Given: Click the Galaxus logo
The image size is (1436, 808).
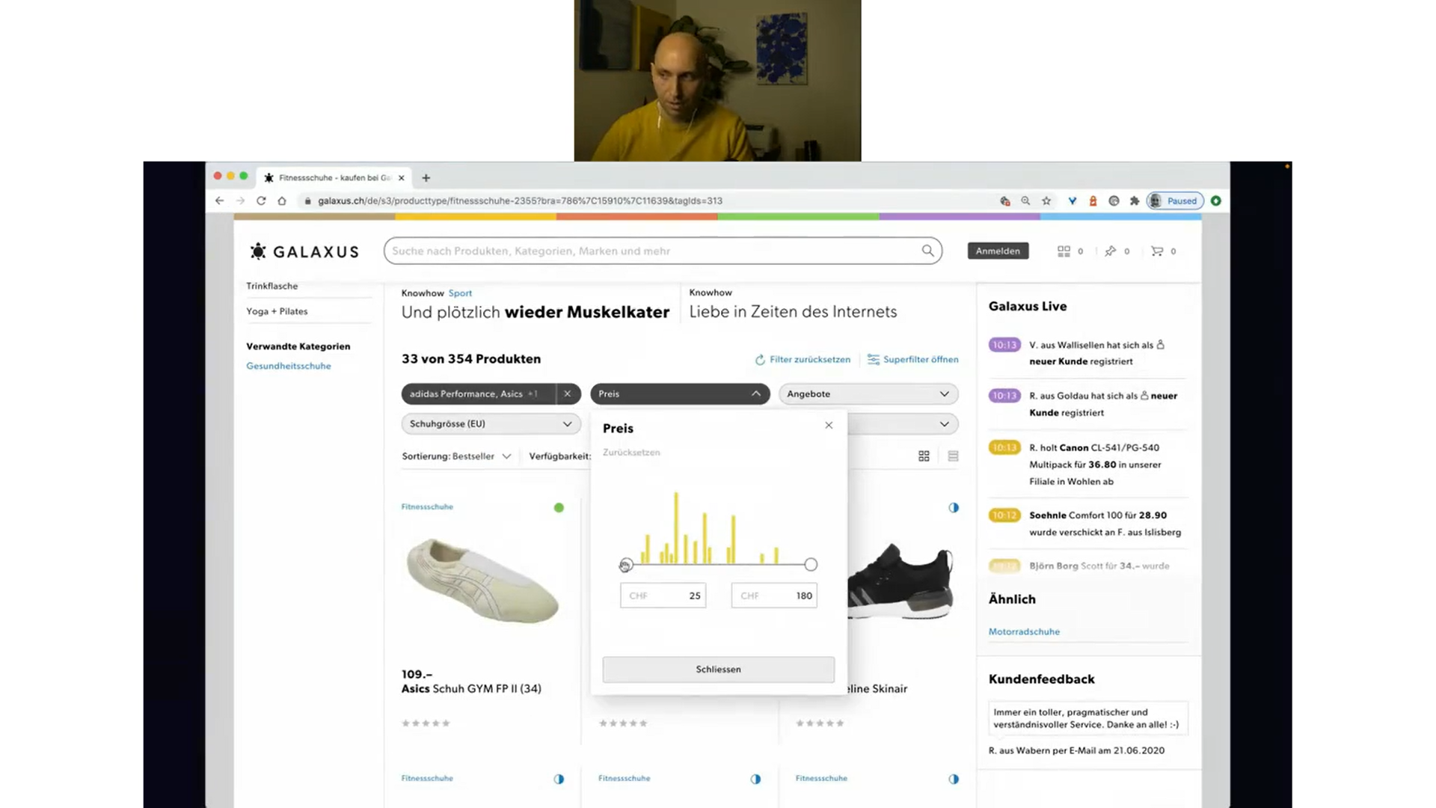Looking at the screenshot, I should tap(304, 251).
